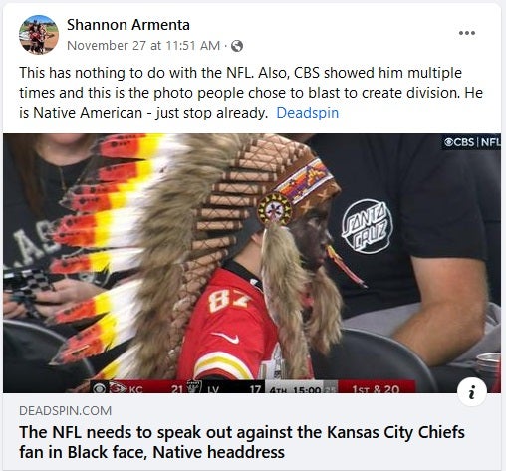Click the Nike swoosh on the jersey sleeve
Viewport: 506px width, 471px height.
coord(227,337)
